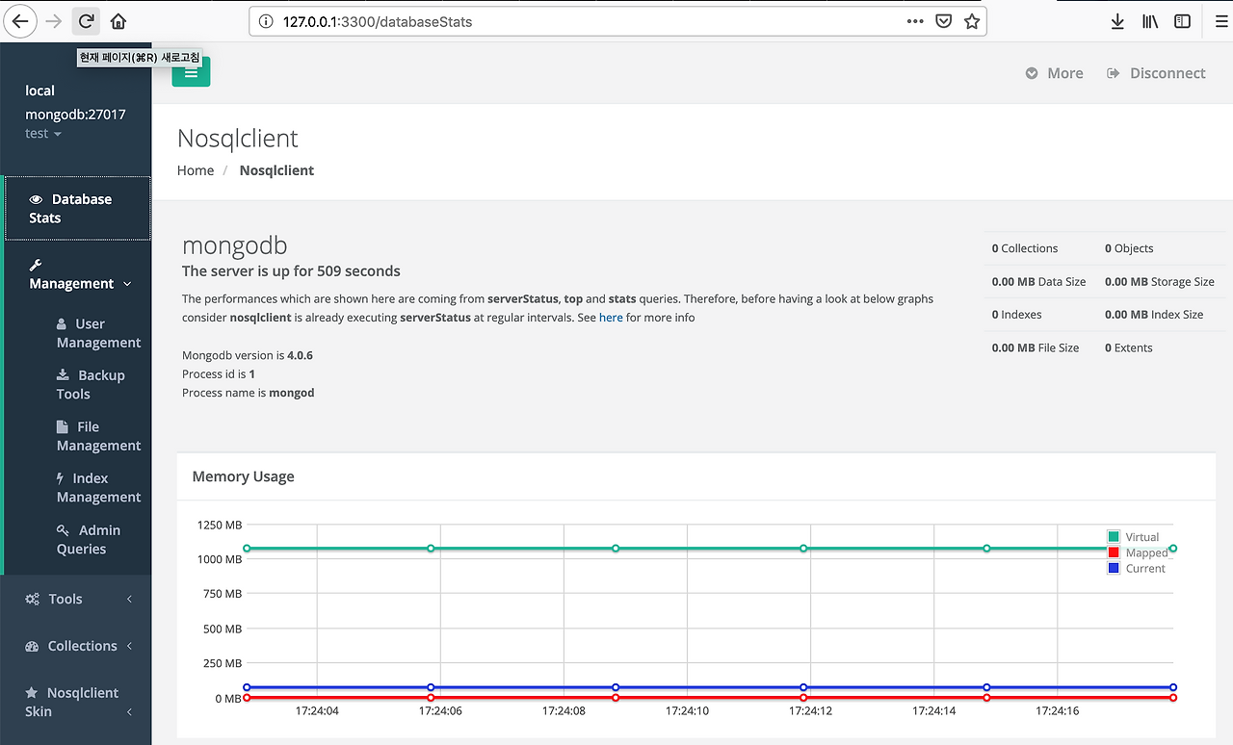Click the '0 Collections' stat cell

[1025, 248]
